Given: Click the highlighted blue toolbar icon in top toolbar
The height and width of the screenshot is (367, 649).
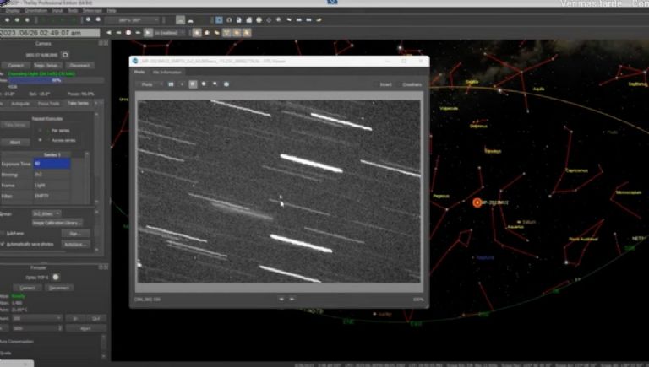Looking at the screenshot, I should click(218, 19).
